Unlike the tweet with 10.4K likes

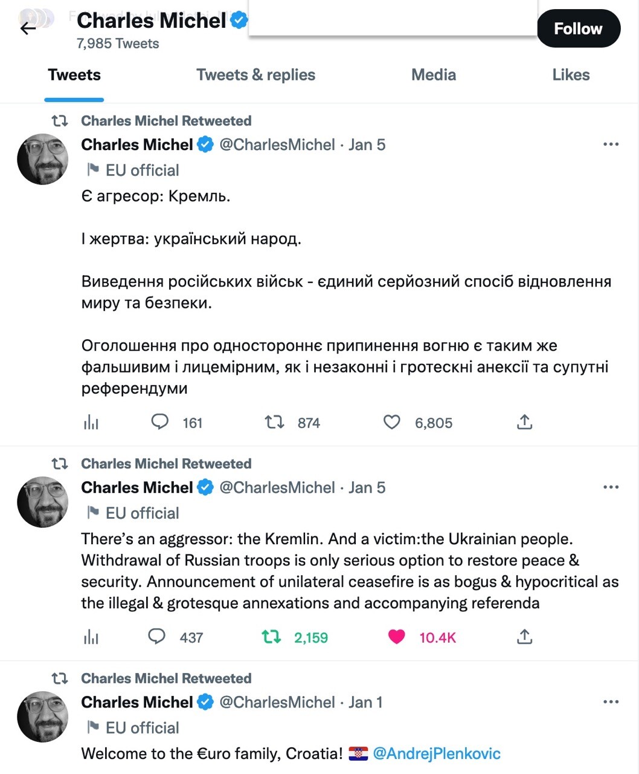397,637
